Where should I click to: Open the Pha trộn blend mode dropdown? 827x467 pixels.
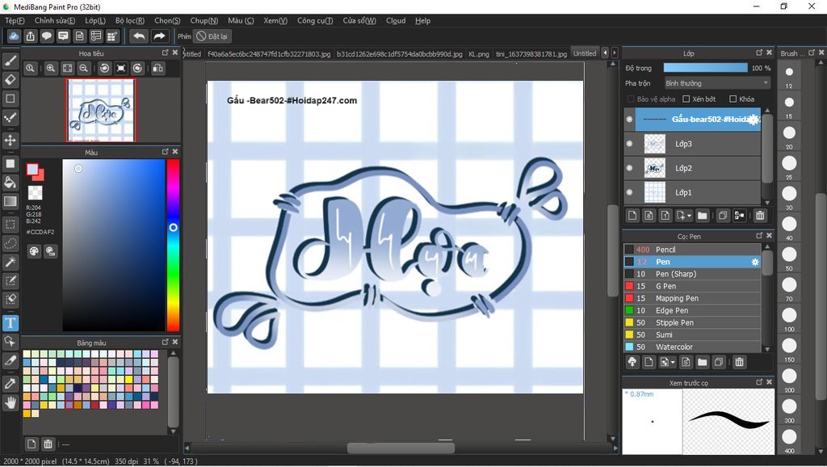(x=717, y=83)
